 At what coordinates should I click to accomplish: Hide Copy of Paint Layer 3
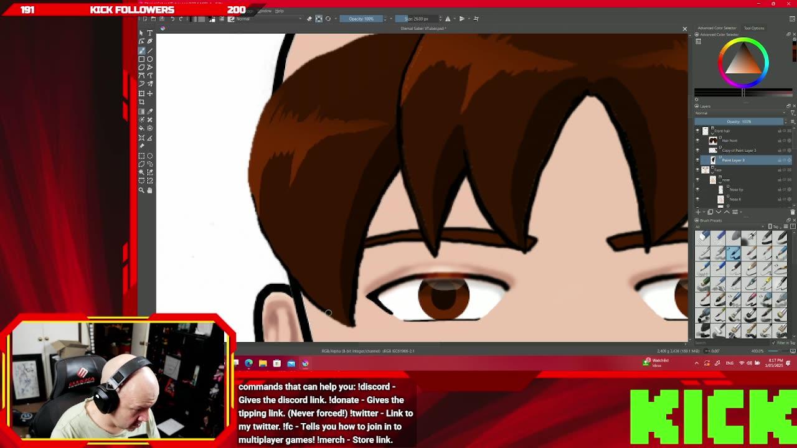pyautogui.click(x=697, y=150)
